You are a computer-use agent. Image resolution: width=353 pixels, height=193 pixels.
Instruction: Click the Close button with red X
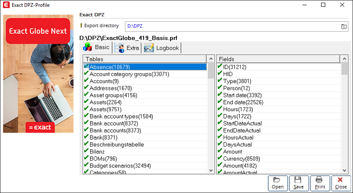pyautogui.click(x=341, y=183)
